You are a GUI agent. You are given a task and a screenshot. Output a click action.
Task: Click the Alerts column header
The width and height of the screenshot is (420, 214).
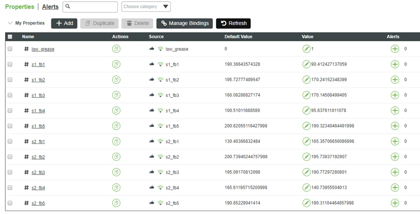tap(393, 37)
